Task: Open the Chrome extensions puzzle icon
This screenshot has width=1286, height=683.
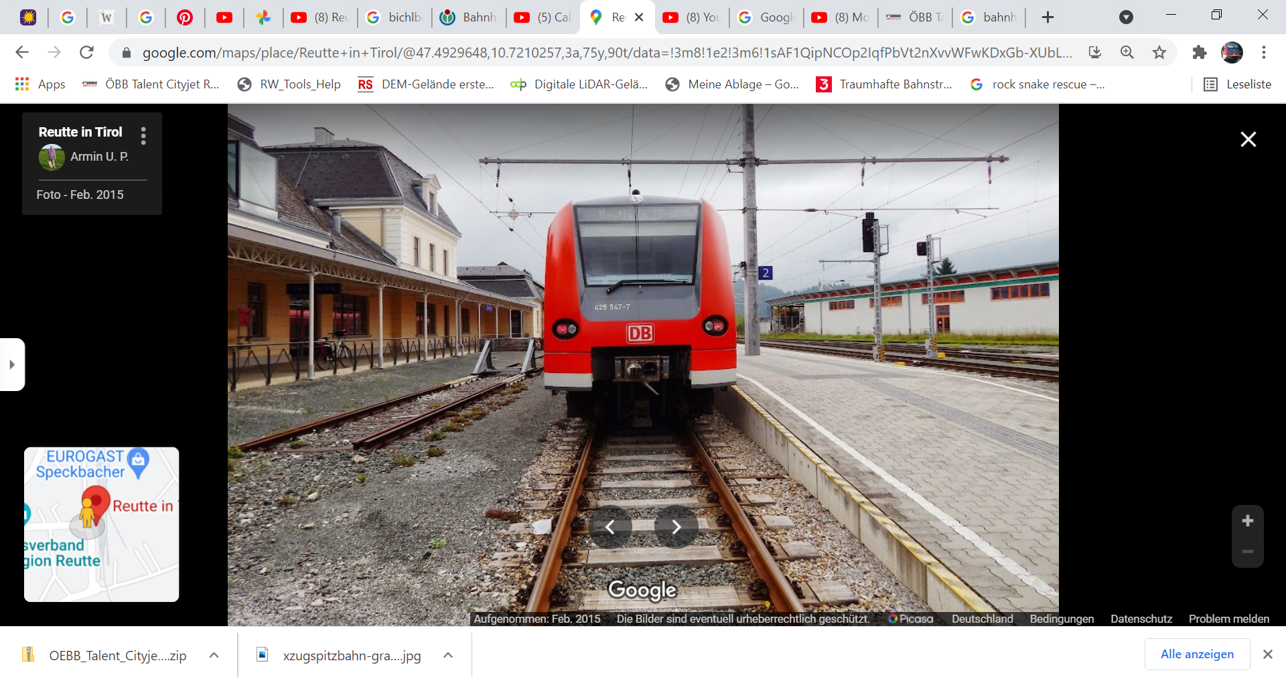Action: click(1200, 52)
